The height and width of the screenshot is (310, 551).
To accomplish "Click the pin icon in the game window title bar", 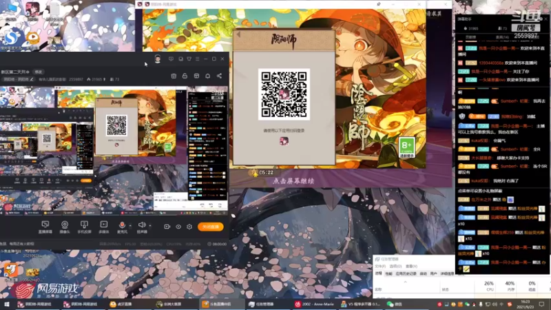I will pos(378,4).
